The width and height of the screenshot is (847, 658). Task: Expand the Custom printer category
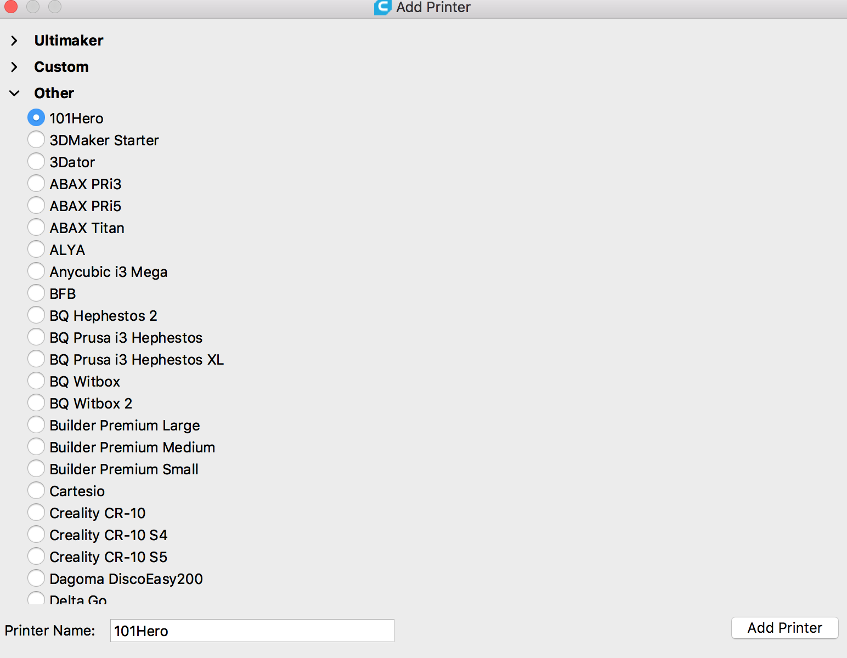coord(15,67)
